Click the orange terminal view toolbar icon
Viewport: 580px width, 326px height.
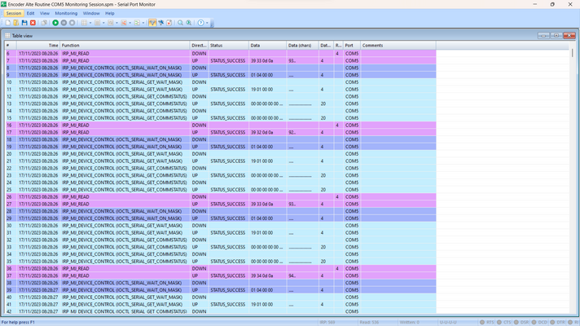pyautogui.click(x=124, y=23)
